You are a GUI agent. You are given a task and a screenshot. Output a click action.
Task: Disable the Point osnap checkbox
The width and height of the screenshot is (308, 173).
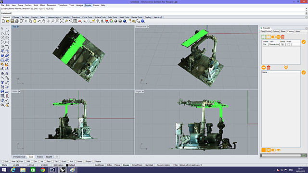click(x=17, y=161)
